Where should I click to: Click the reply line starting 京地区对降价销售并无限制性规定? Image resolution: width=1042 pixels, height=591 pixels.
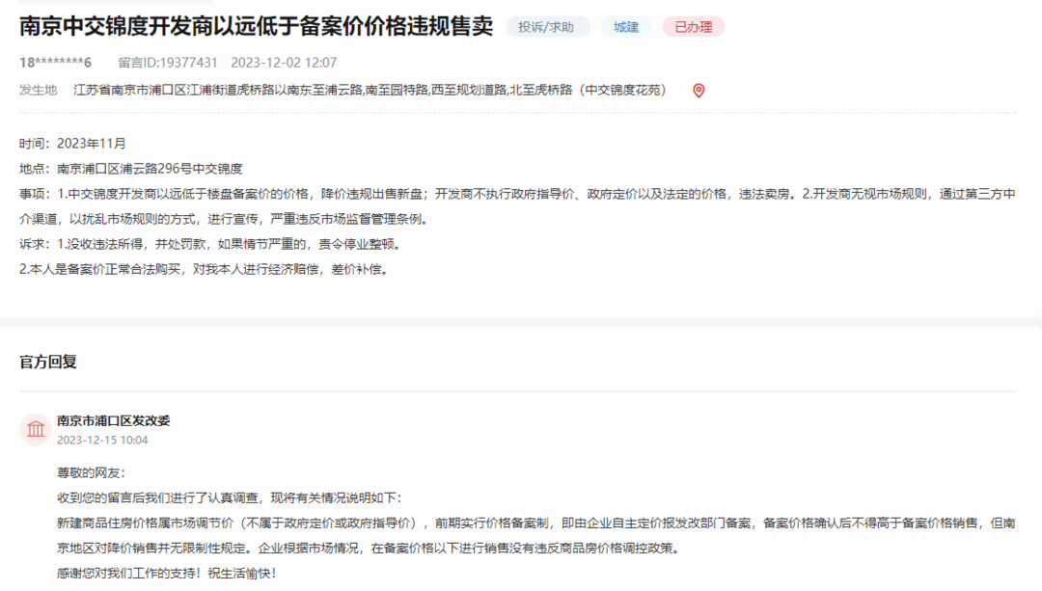point(369,549)
